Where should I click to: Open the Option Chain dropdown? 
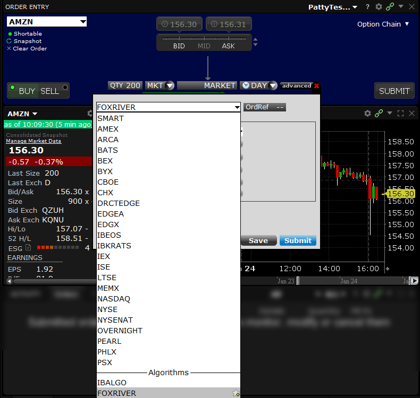click(x=383, y=24)
